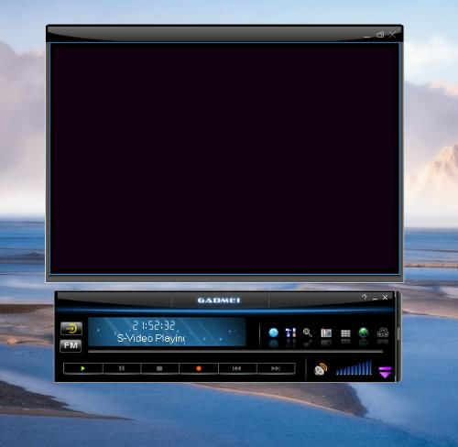Viewport: 458px width, 447px height.
Task: Start recording with the orange record button
Action: pos(199,368)
